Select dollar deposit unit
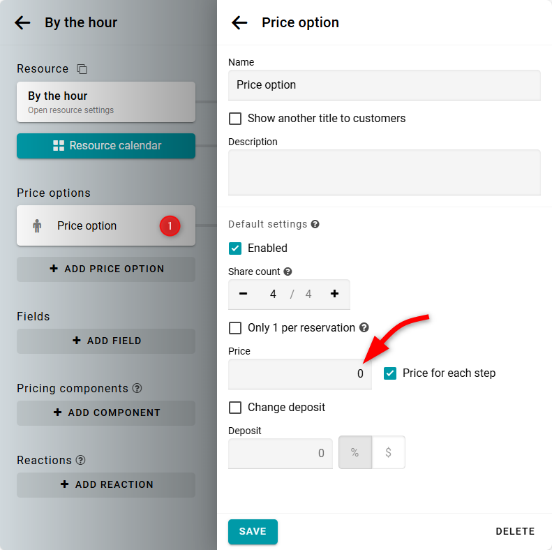 coord(388,453)
